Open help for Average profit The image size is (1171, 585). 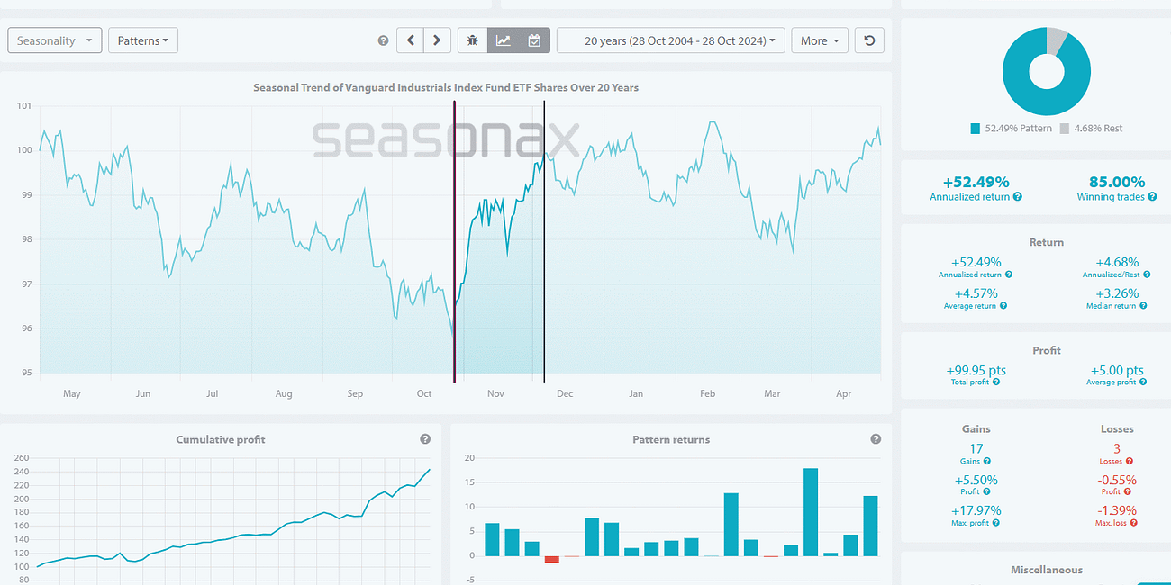[x=1144, y=382]
